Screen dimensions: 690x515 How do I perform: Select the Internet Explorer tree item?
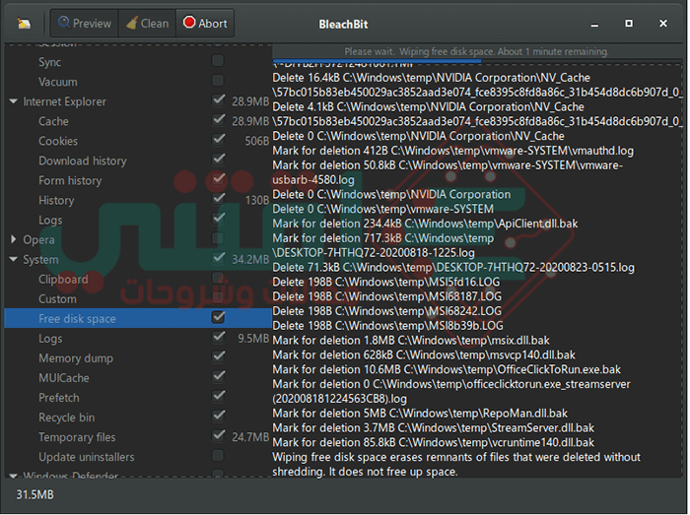[65, 101]
